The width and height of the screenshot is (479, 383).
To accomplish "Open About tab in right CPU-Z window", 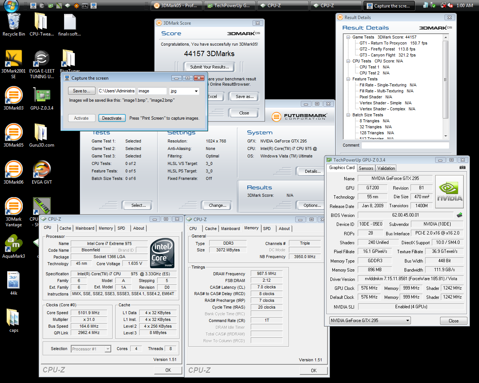I will [284, 229].
